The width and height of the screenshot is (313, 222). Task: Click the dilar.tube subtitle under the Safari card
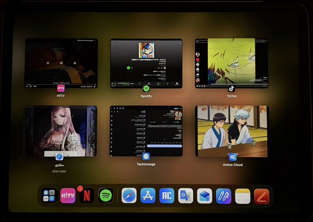pos(59,171)
